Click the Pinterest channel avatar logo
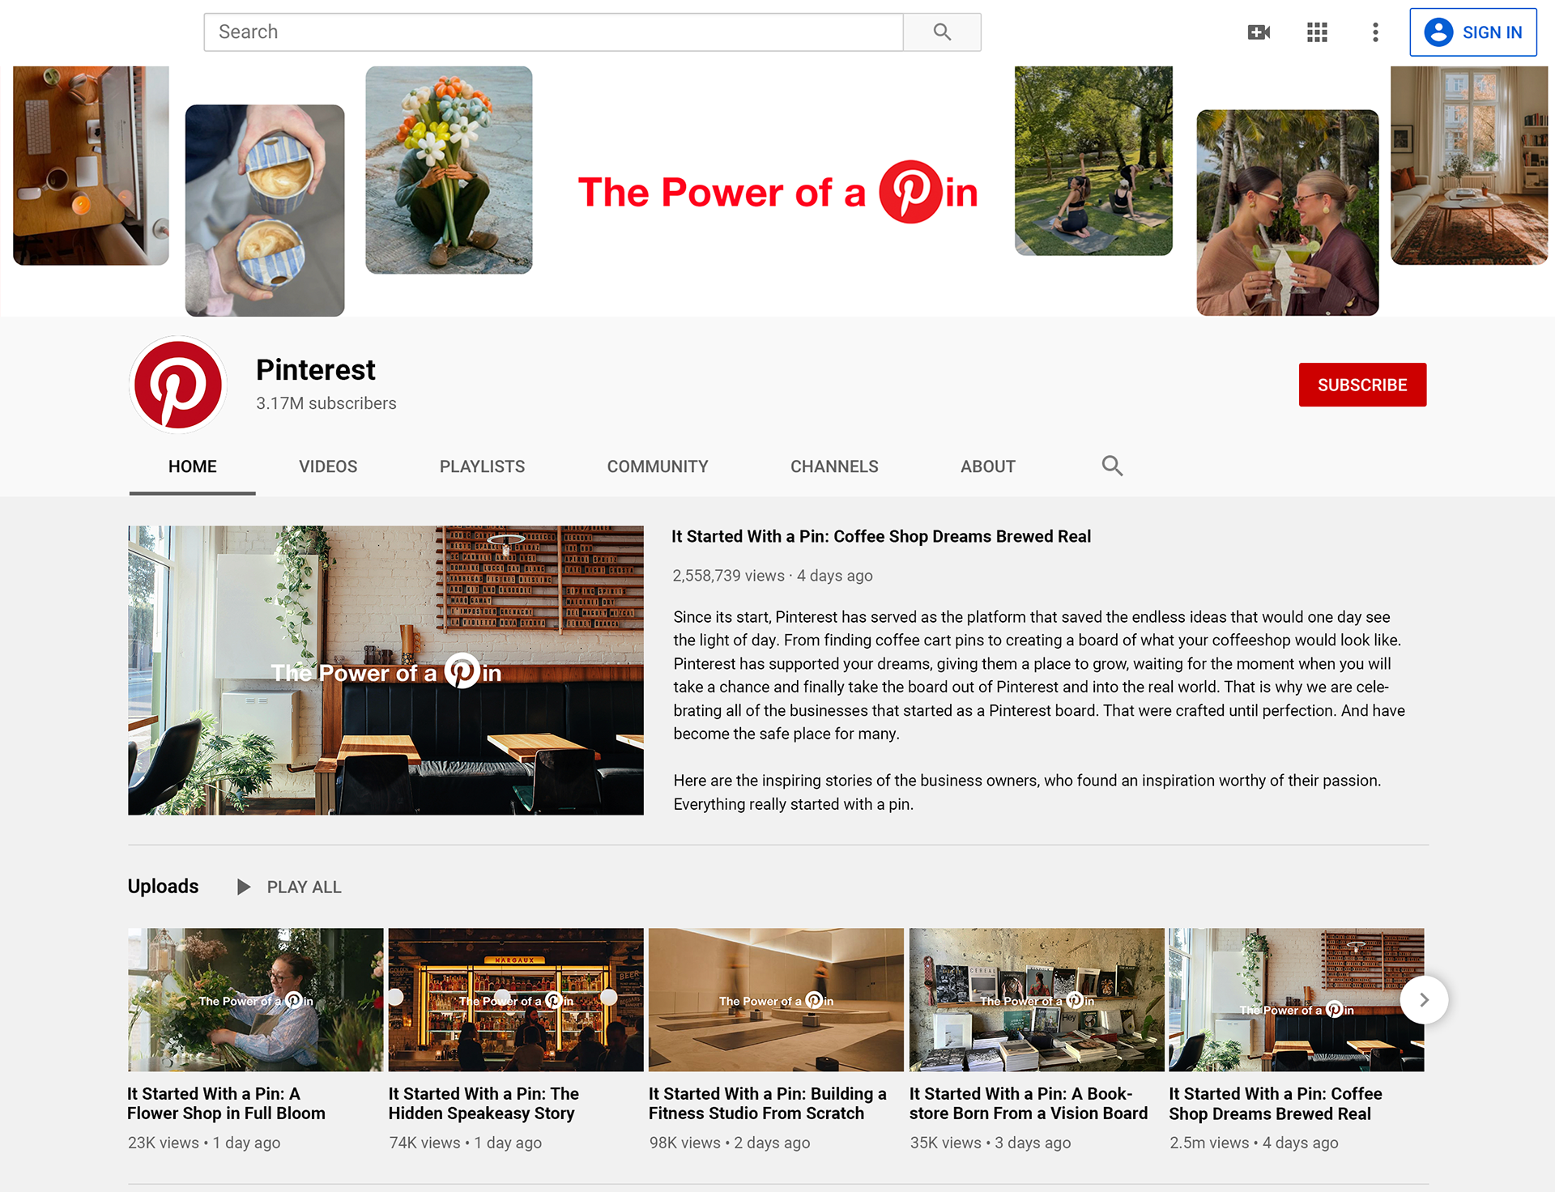Screen dimensions: 1555x1192 click(178, 385)
